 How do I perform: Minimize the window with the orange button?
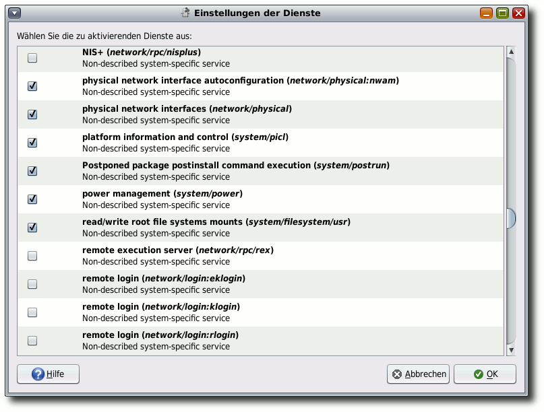[486, 13]
